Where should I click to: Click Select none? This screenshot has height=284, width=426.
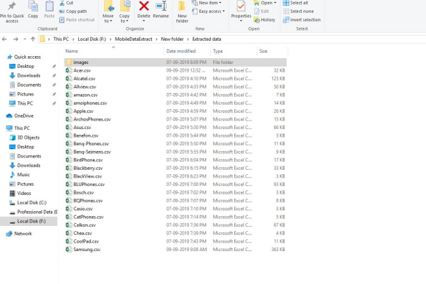tap(298, 12)
